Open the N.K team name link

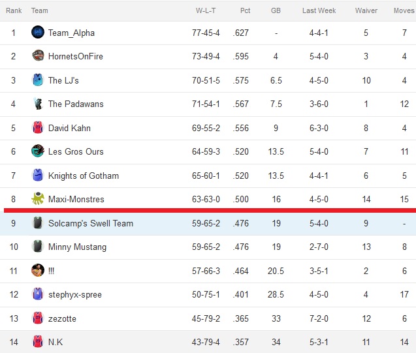tap(56, 342)
